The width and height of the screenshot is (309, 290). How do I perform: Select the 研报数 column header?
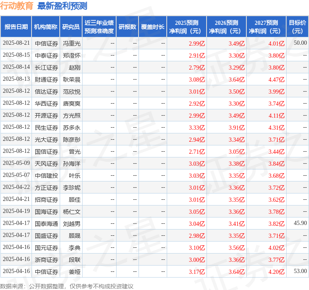(127, 27)
